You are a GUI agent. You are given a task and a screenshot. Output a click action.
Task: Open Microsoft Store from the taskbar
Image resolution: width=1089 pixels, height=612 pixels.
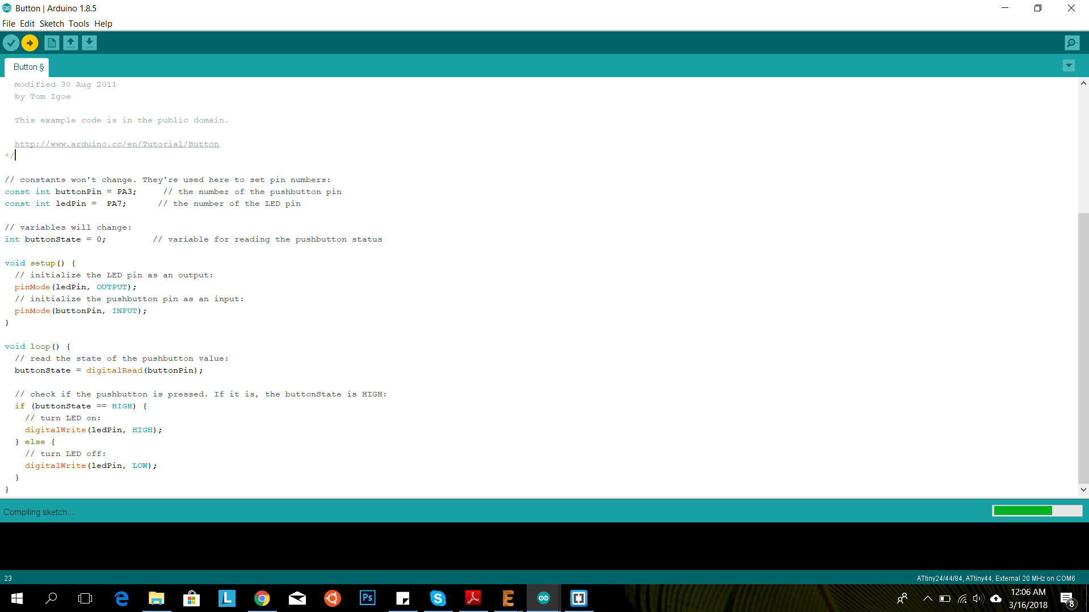point(192,598)
